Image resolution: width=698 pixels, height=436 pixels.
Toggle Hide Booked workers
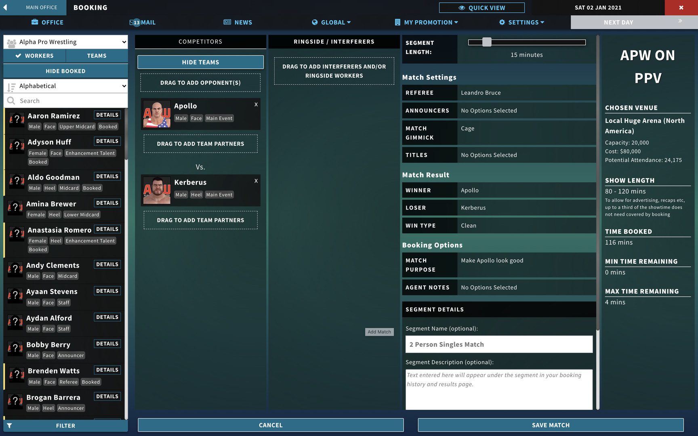(x=65, y=71)
